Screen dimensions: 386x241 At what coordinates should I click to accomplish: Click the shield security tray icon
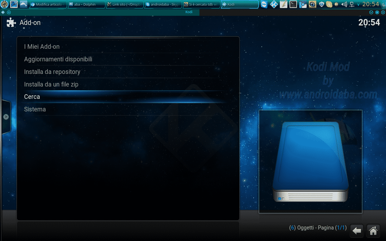point(322,4)
